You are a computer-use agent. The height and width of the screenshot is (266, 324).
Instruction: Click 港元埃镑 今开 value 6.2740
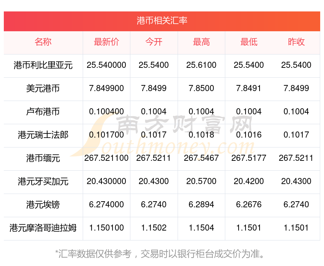coord(154,205)
